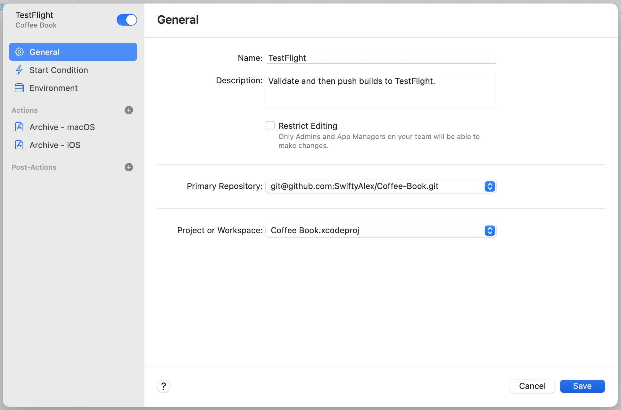Viewport: 621px width, 410px height.
Task: Click the General heading at top
Action: [178, 20]
